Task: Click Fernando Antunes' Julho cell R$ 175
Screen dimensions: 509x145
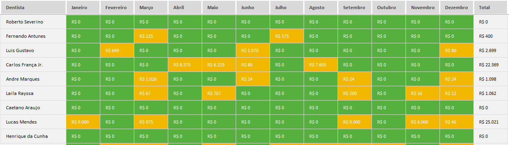Action: [287, 36]
